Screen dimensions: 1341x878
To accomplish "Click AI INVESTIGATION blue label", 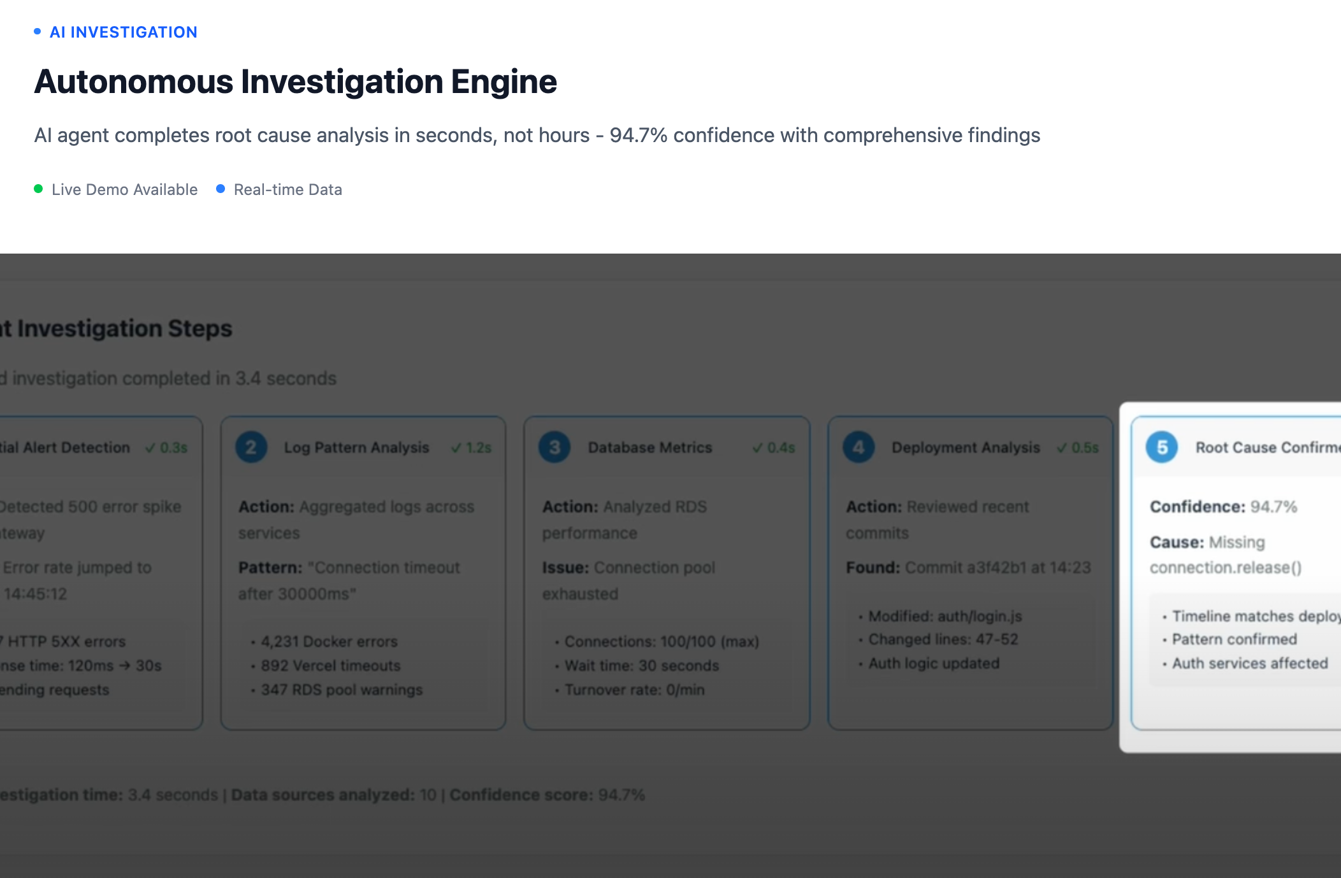I will pos(124,32).
